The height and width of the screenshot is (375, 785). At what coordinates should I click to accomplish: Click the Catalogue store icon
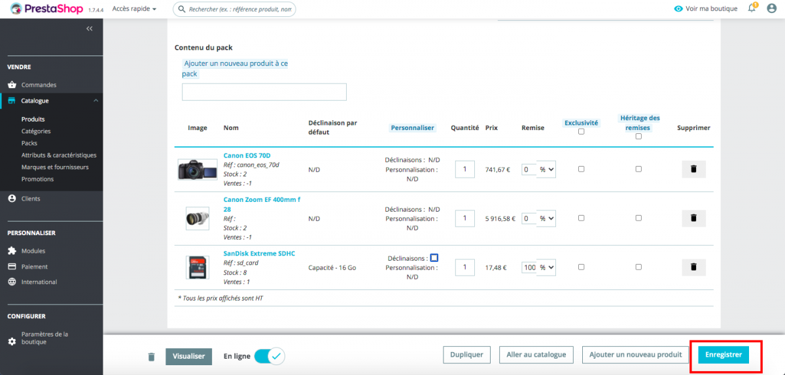click(12, 101)
